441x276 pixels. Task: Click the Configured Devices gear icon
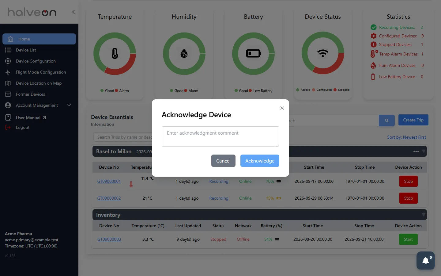pyautogui.click(x=373, y=36)
